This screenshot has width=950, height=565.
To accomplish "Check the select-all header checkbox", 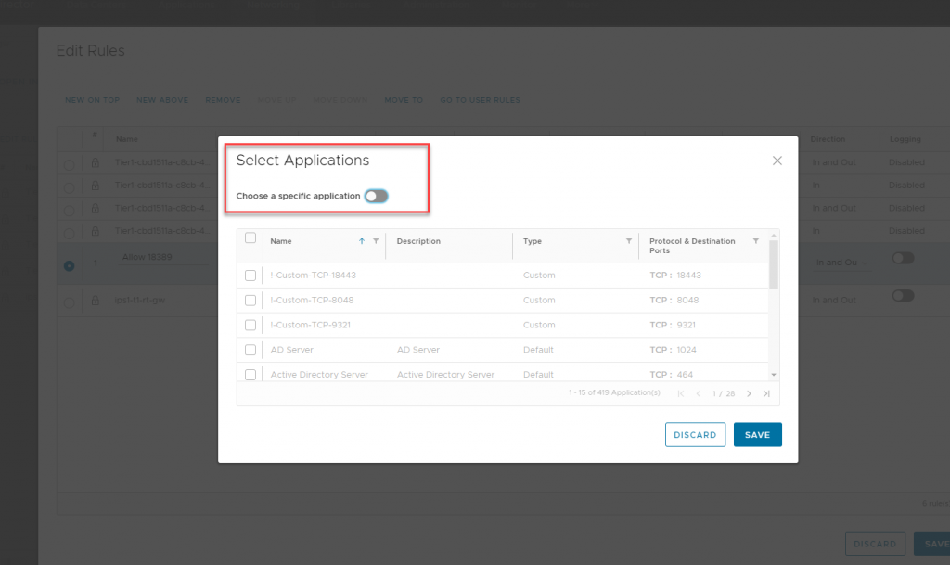I will pos(250,238).
